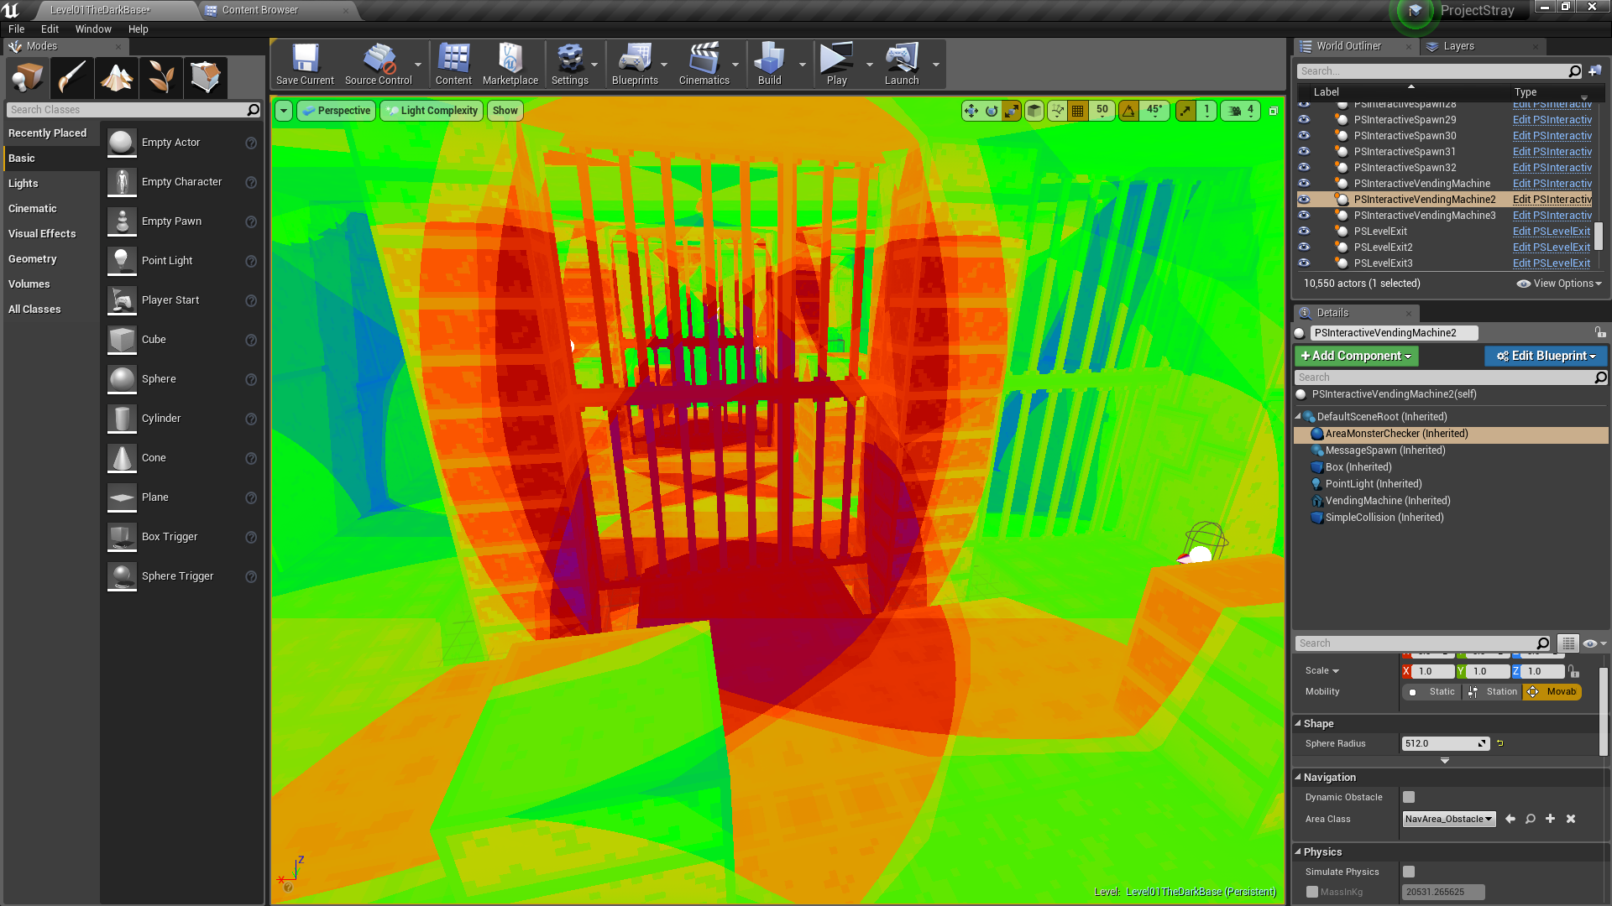Open the NavArea_Obstacle area class dropdown

1449,819
